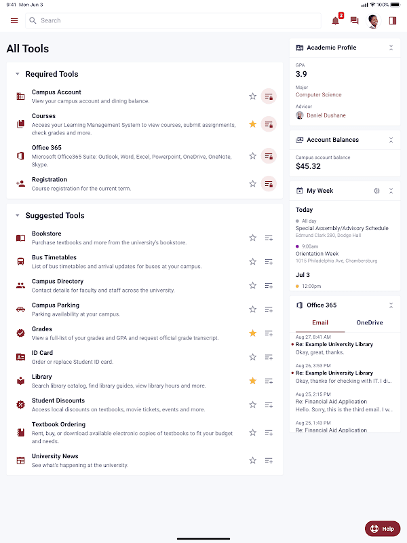Select the Email tab in Office 365
407x543 pixels.
tap(320, 322)
